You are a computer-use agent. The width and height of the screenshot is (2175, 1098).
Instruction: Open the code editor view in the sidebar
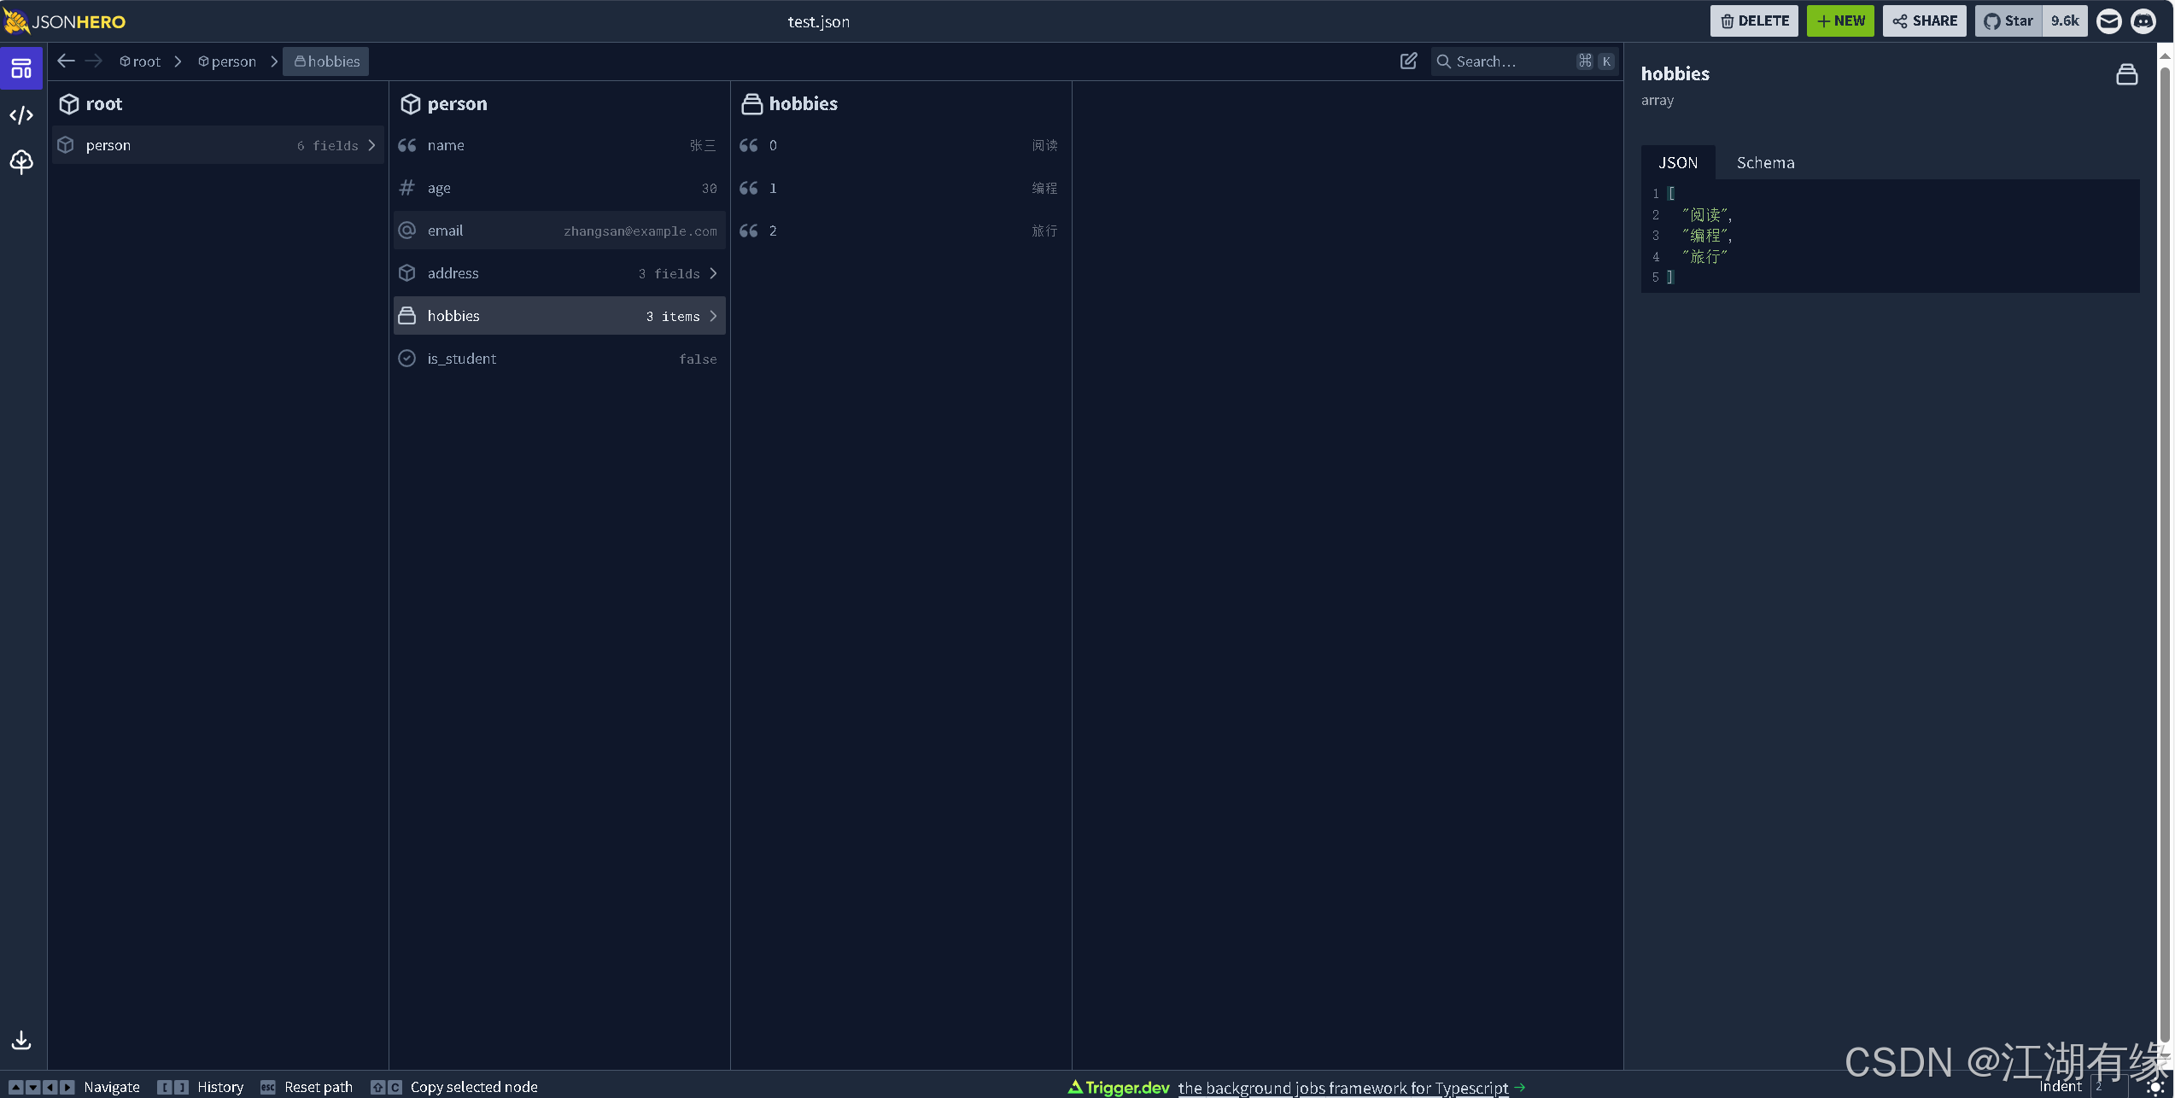tap(21, 115)
